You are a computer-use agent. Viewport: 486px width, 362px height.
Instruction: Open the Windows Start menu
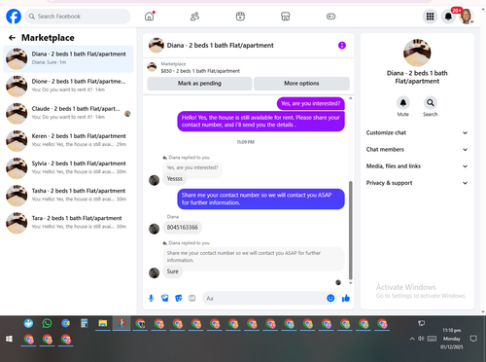9,339
